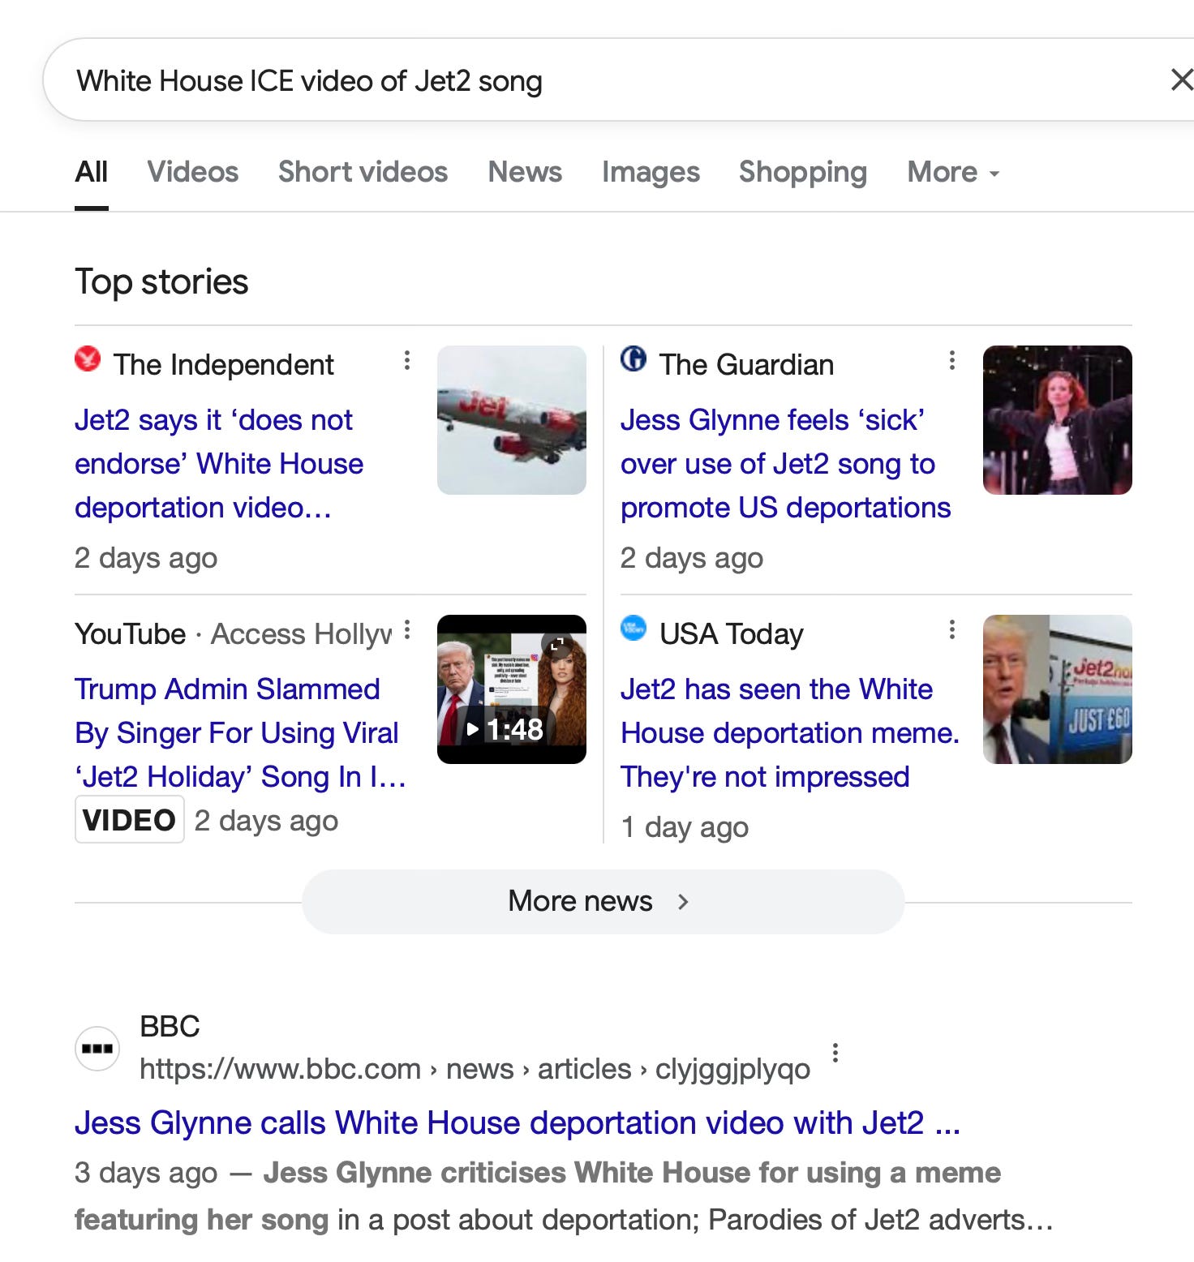The image size is (1194, 1262).
Task: Click The Guardian logo icon
Action: (634, 358)
